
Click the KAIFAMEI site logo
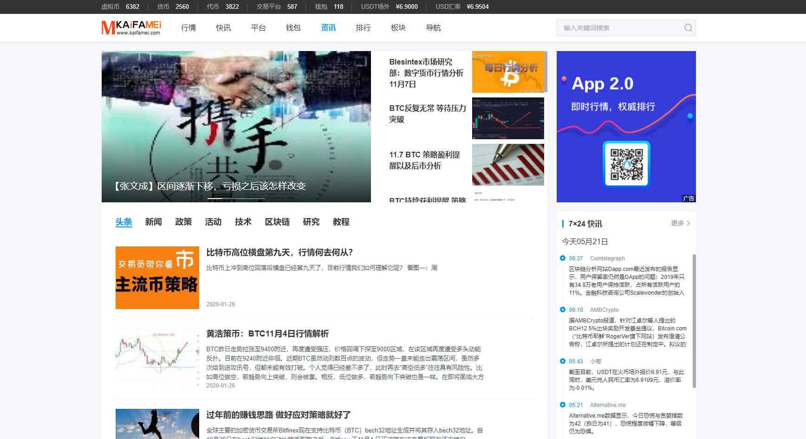[131, 28]
